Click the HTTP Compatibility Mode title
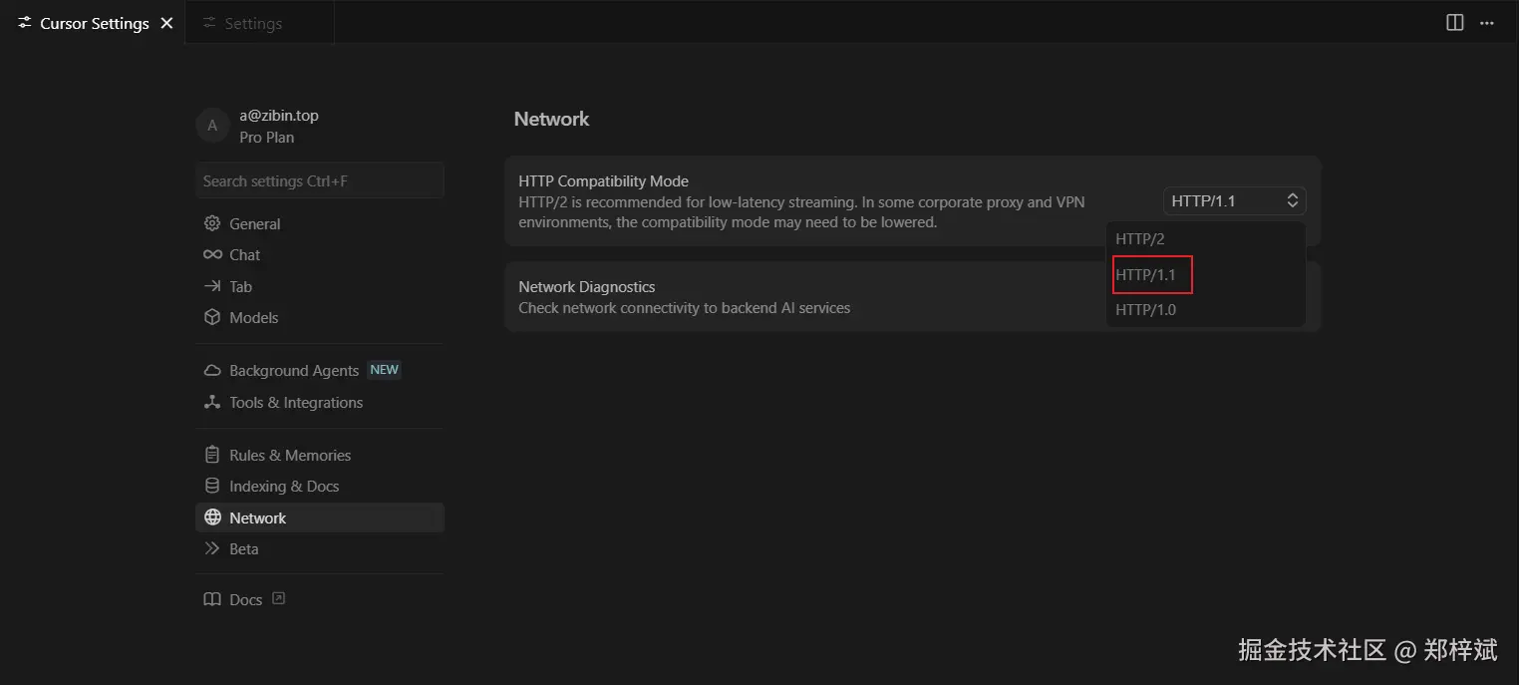The image size is (1519, 685). point(603,180)
